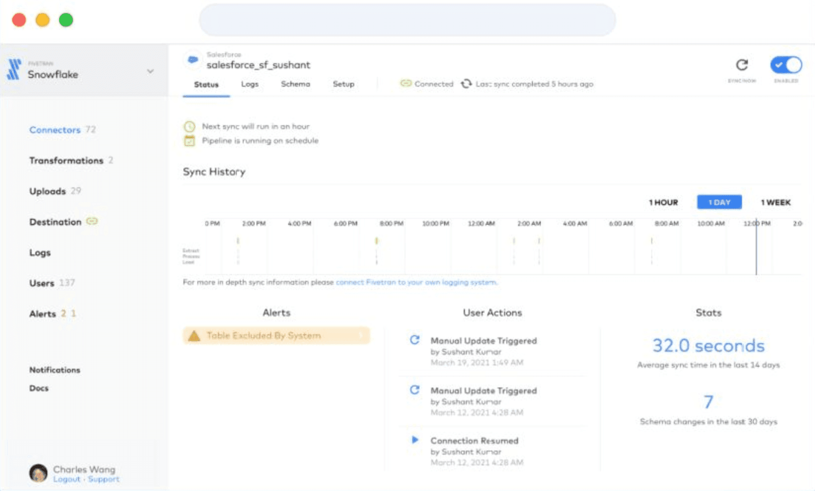Open Notifications in the sidebar

[x=55, y=370]
